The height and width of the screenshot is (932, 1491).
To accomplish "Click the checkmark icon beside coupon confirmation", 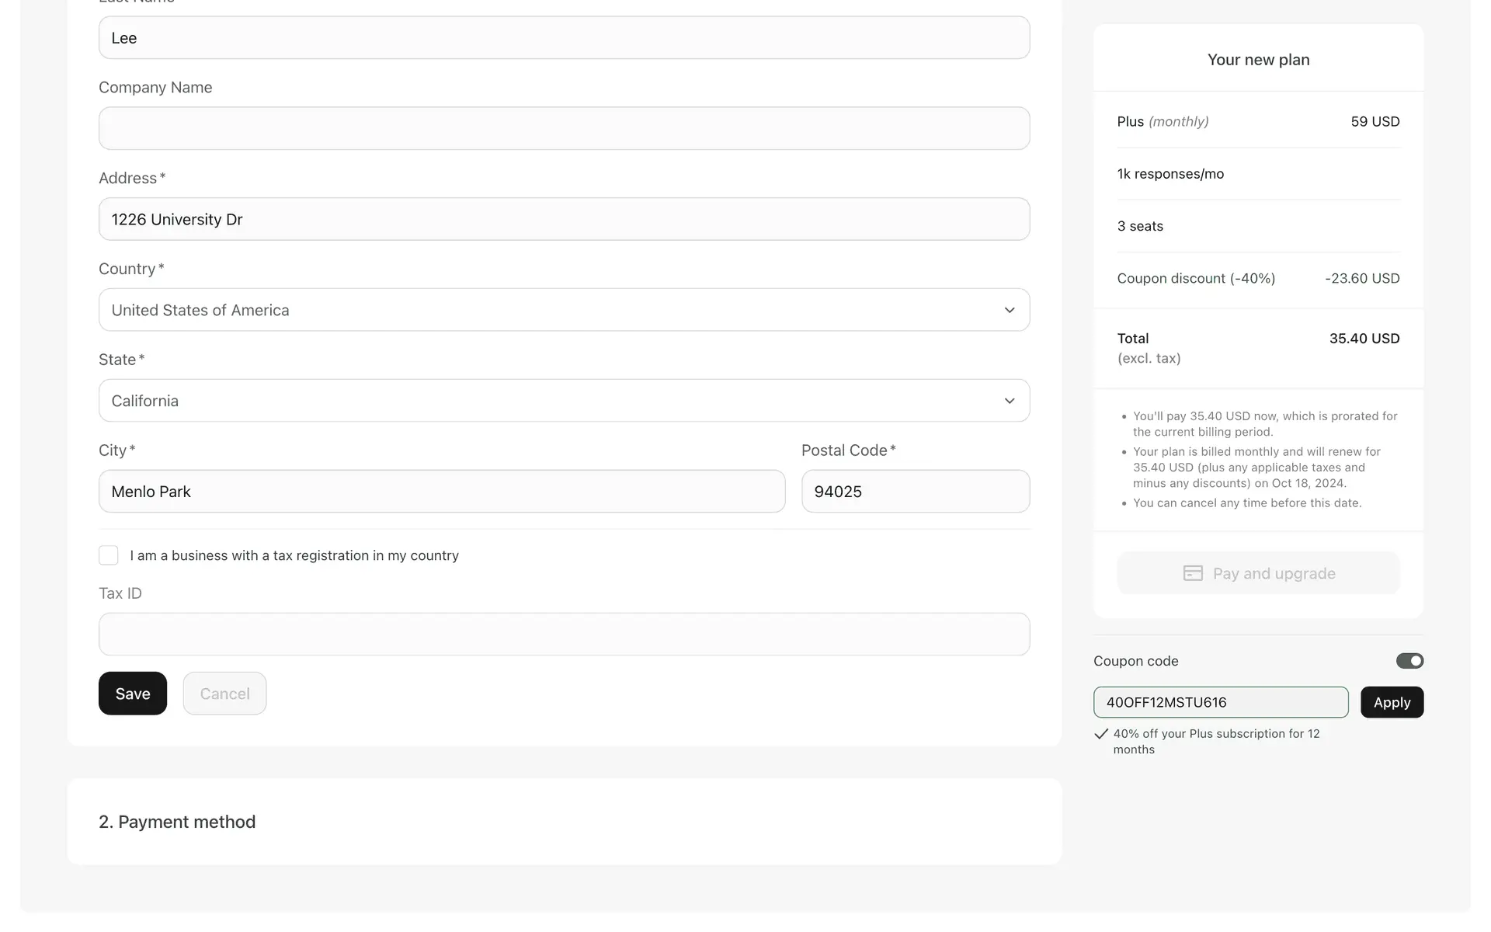I will coord(1100,734).
